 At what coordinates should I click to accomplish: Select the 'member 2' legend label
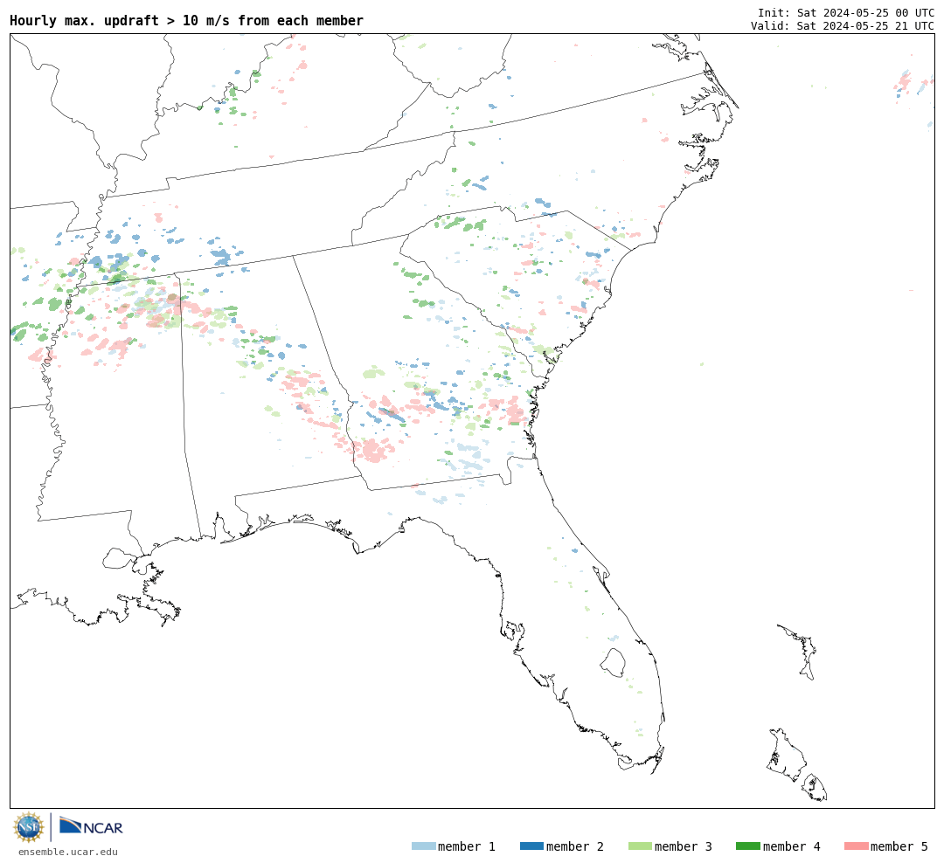575,846
